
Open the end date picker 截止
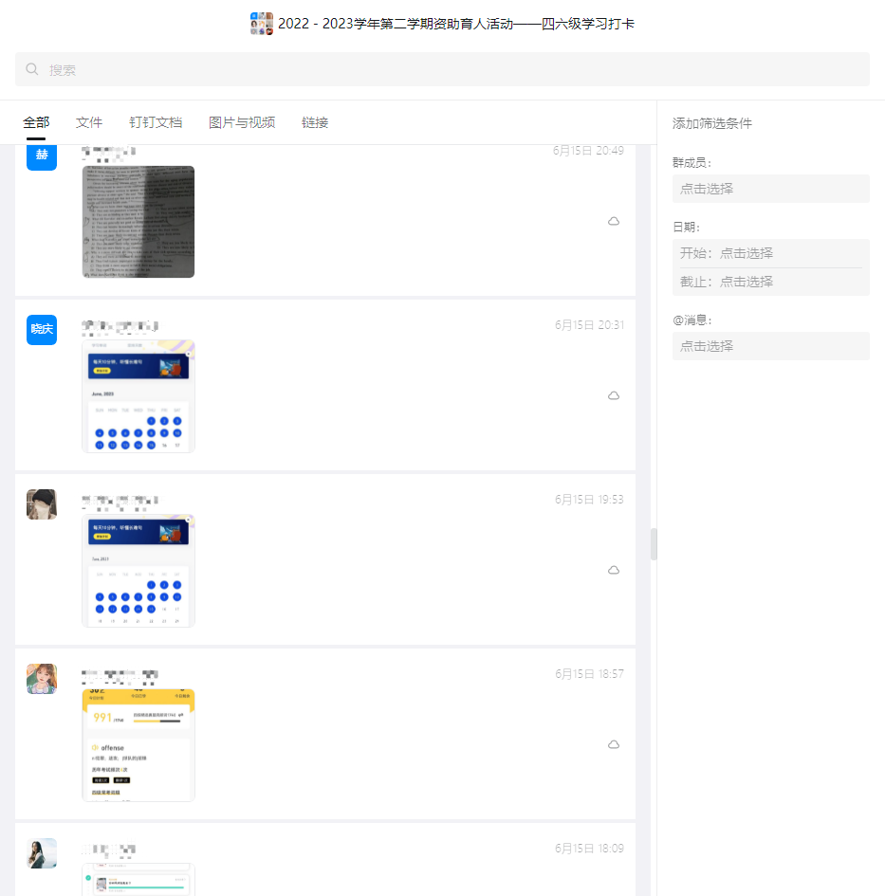tap(770, 282)
